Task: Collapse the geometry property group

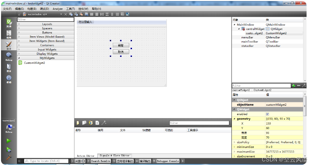Action: (234, 119)
